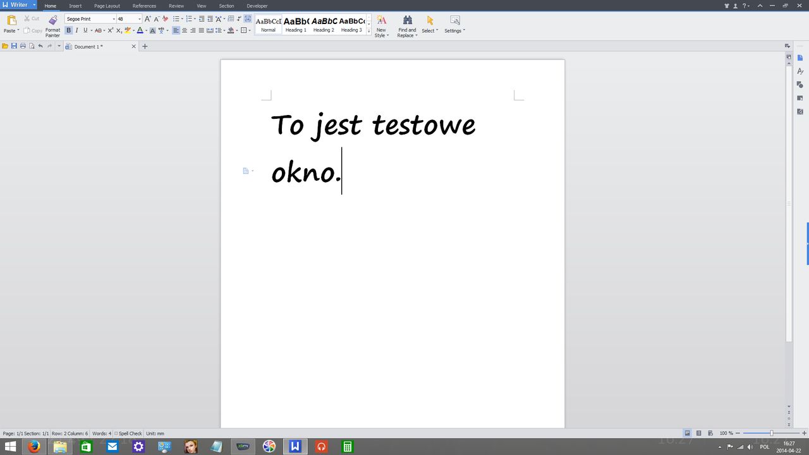
Task: Switch to the Review tab
Action: 176,6
